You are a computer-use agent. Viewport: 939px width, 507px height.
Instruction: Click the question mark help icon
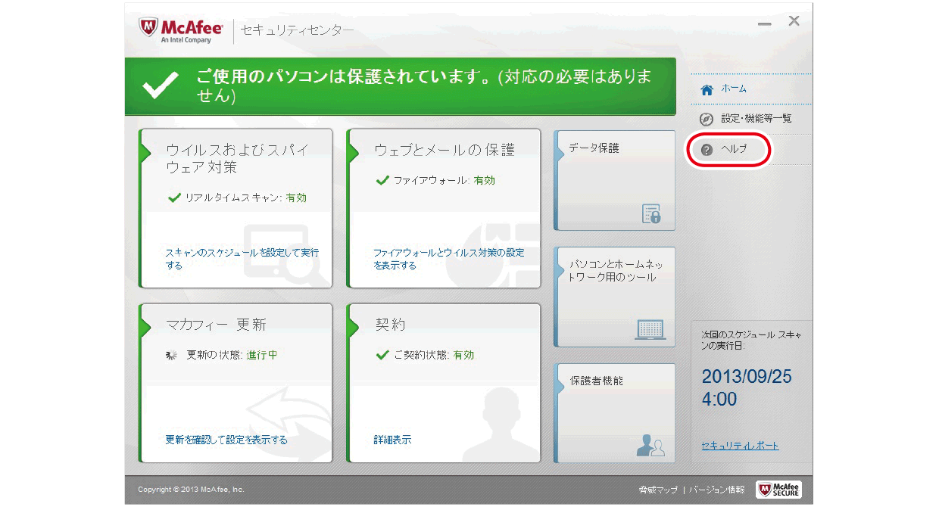707,150
